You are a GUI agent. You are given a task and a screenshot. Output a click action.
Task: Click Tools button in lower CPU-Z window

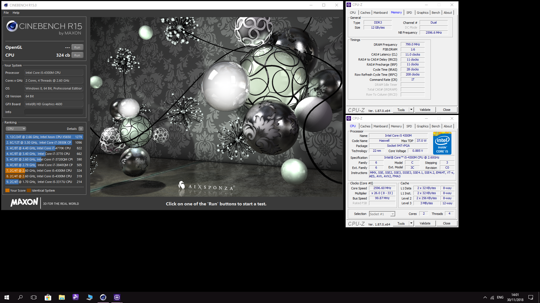pyautogui.click(x=401, y=224)
